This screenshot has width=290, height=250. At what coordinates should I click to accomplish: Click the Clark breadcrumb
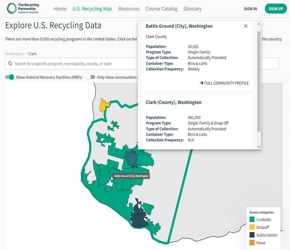[32, 54]
